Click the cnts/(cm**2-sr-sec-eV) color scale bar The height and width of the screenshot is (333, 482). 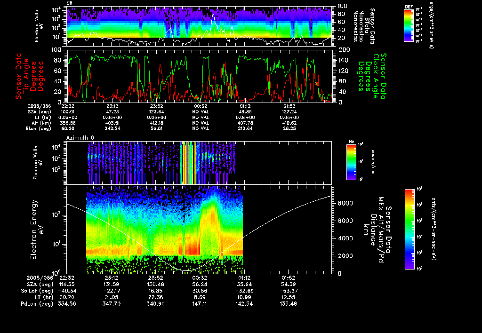[x=410, y=229]
